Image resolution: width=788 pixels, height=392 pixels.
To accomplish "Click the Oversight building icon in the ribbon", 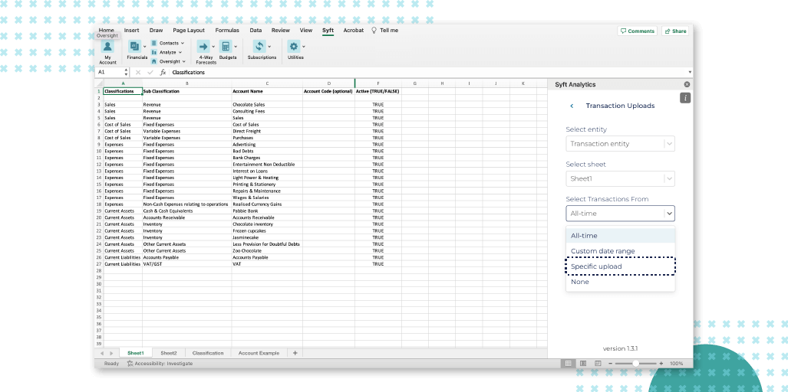I will tap(153, 61).
